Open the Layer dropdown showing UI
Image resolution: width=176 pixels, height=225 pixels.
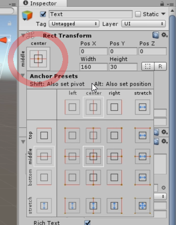[x=144, y=24]
